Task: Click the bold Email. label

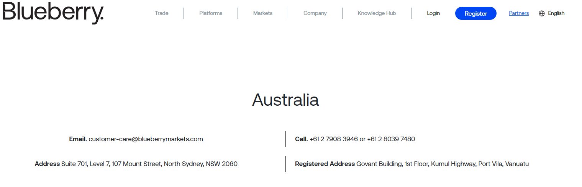Action: click(x=78, y=139)
